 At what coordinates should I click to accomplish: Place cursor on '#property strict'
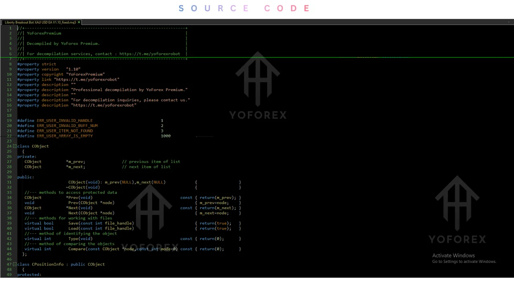(x=37, y=64)
